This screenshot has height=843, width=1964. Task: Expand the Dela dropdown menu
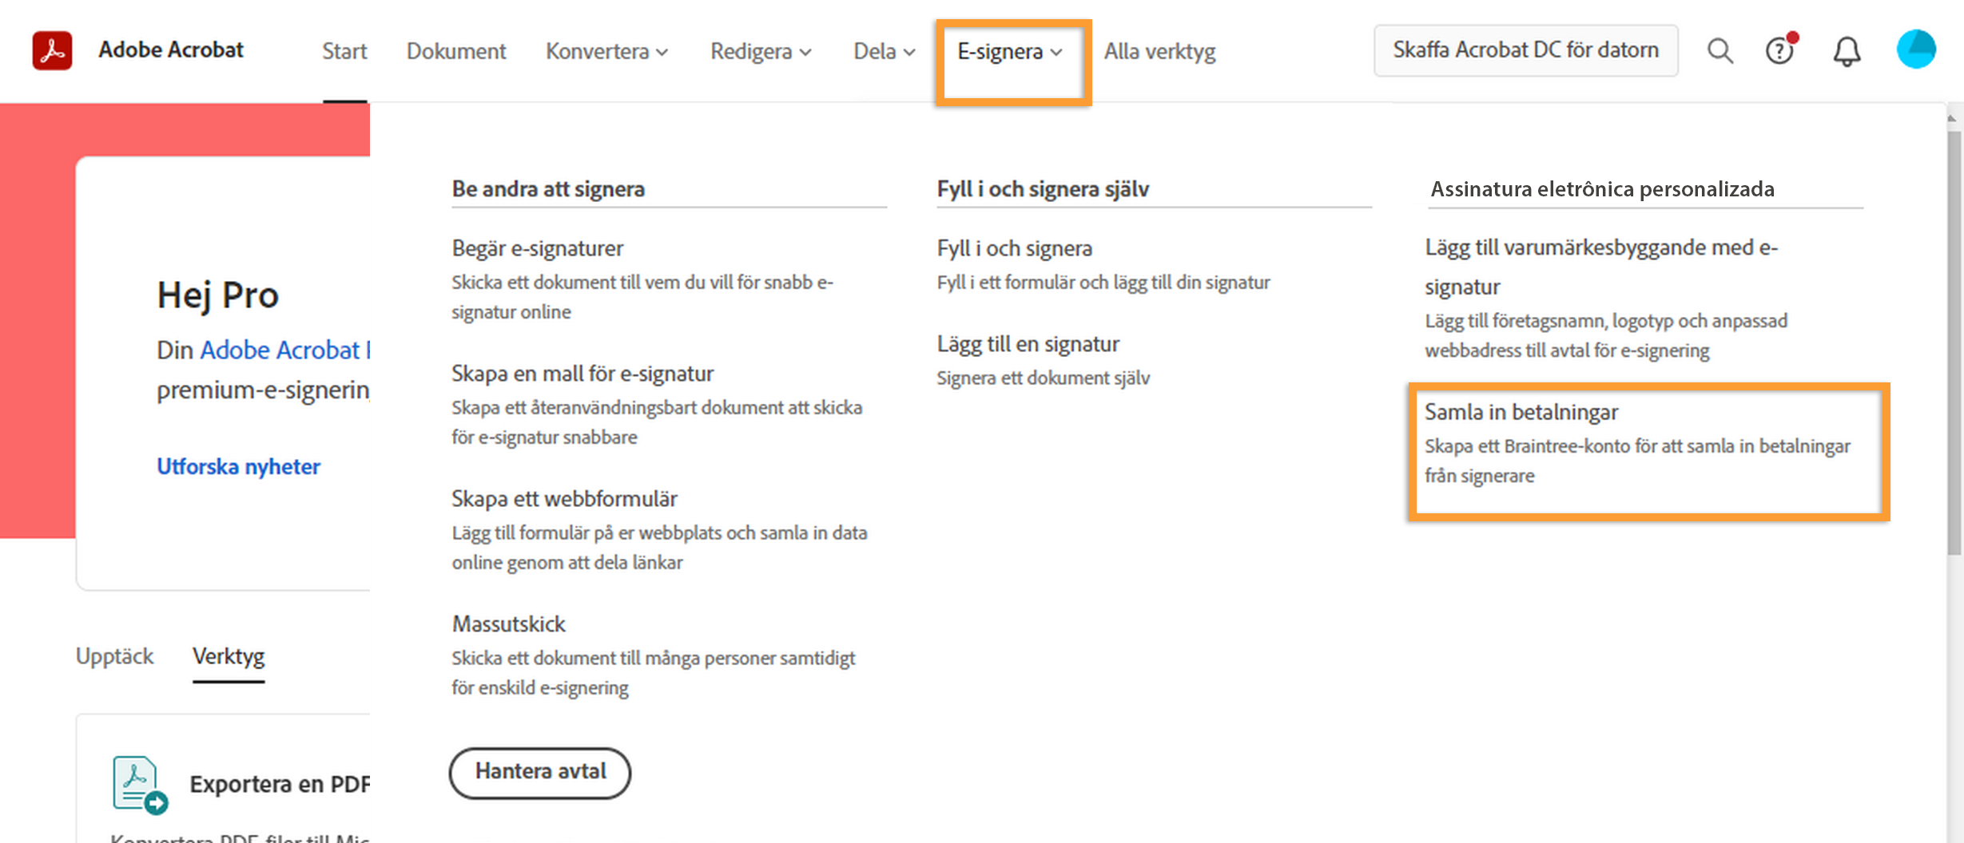(x=884, y=51)
